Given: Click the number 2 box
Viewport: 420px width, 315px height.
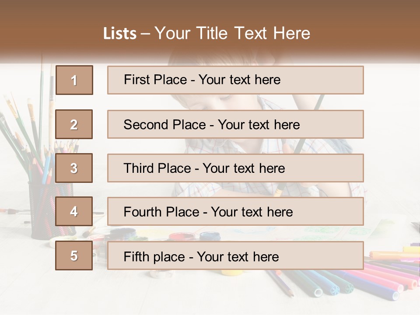Looking at the screenshot, I should pos(74,124).
